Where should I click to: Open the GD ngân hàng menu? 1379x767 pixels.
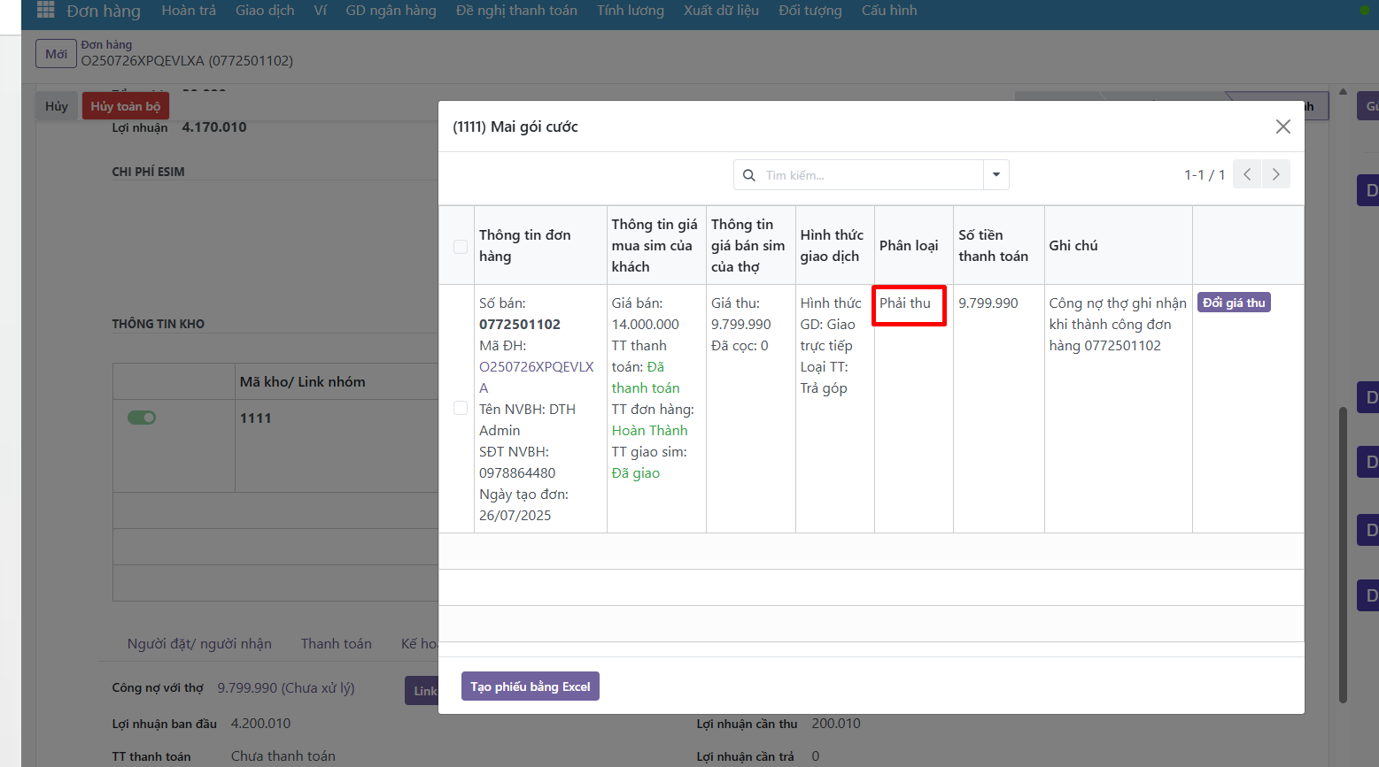[391, 11]
